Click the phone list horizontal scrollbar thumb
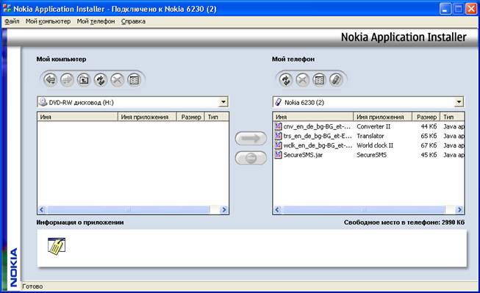Viewport: 480px width, 293px height. click(364, 210)
